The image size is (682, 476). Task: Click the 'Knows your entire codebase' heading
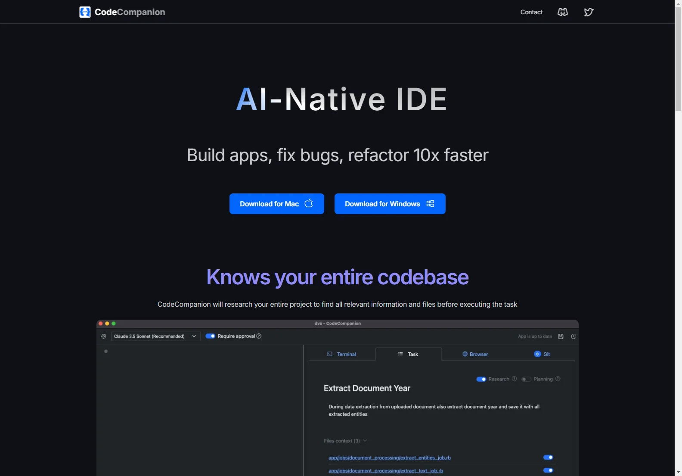(x=338, y=277)
